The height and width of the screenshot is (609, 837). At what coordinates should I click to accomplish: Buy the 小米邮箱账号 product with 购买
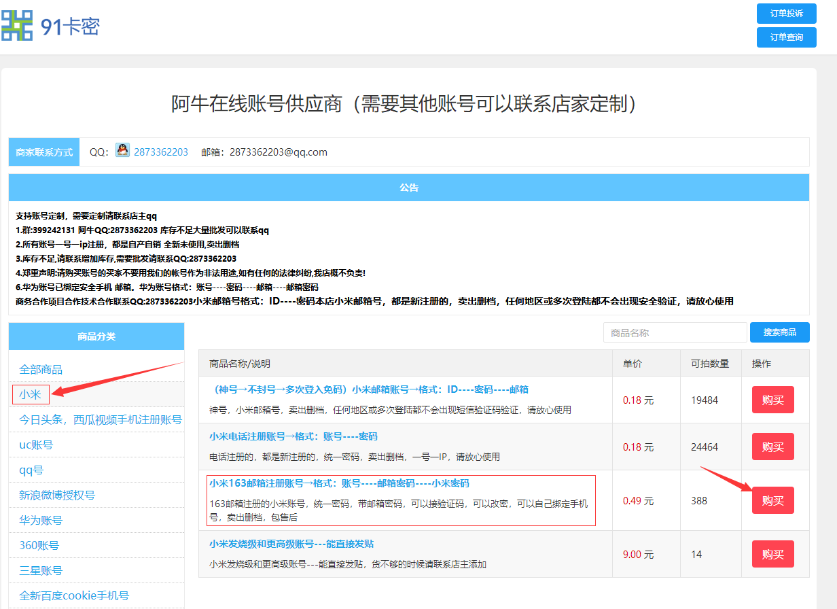pos(773,400)
